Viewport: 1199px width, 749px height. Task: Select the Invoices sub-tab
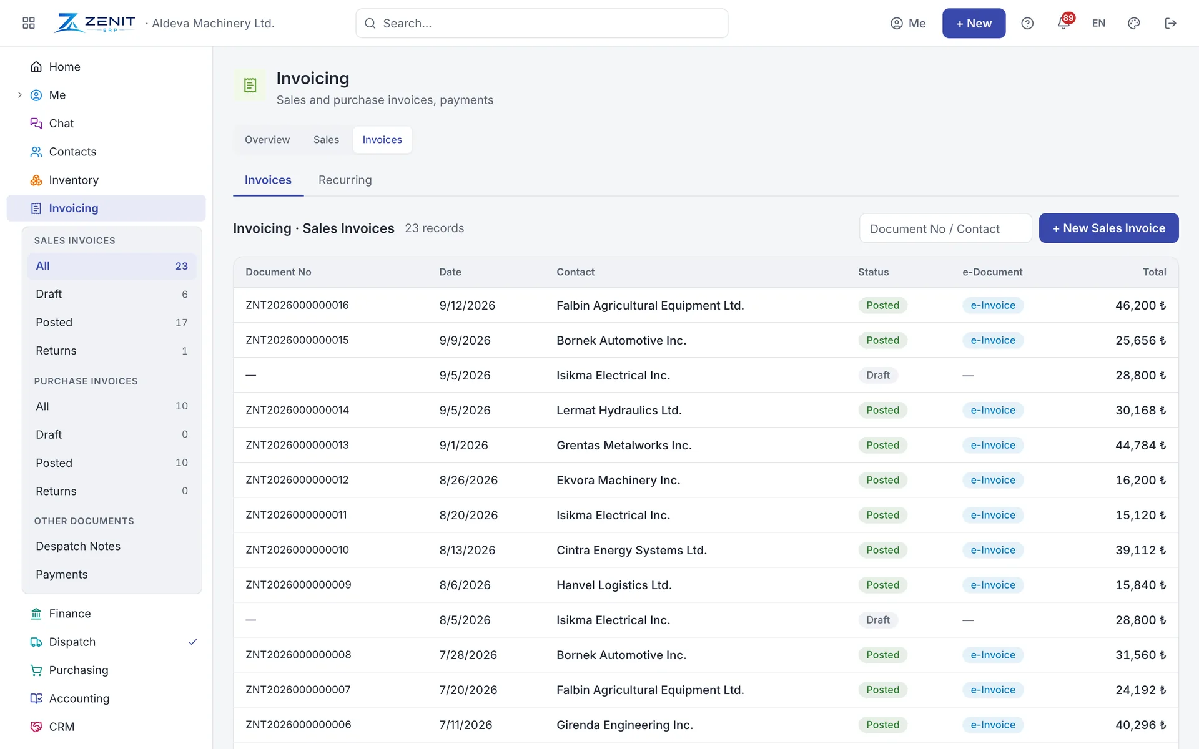[268, 180]
